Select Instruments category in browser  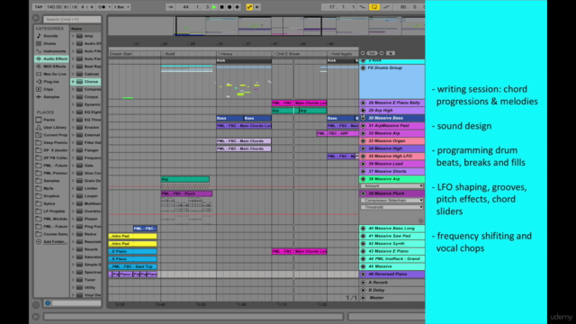(x=51, y=51)
